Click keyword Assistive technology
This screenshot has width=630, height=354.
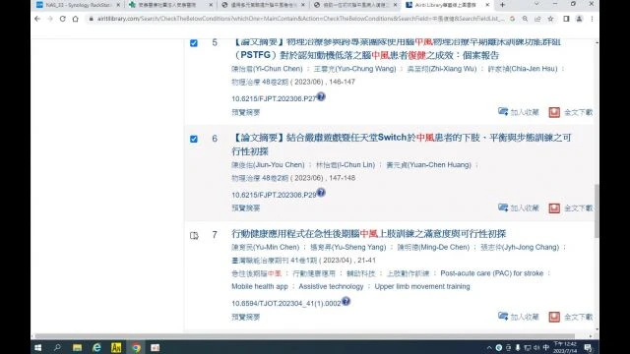(x=331, y=286)
